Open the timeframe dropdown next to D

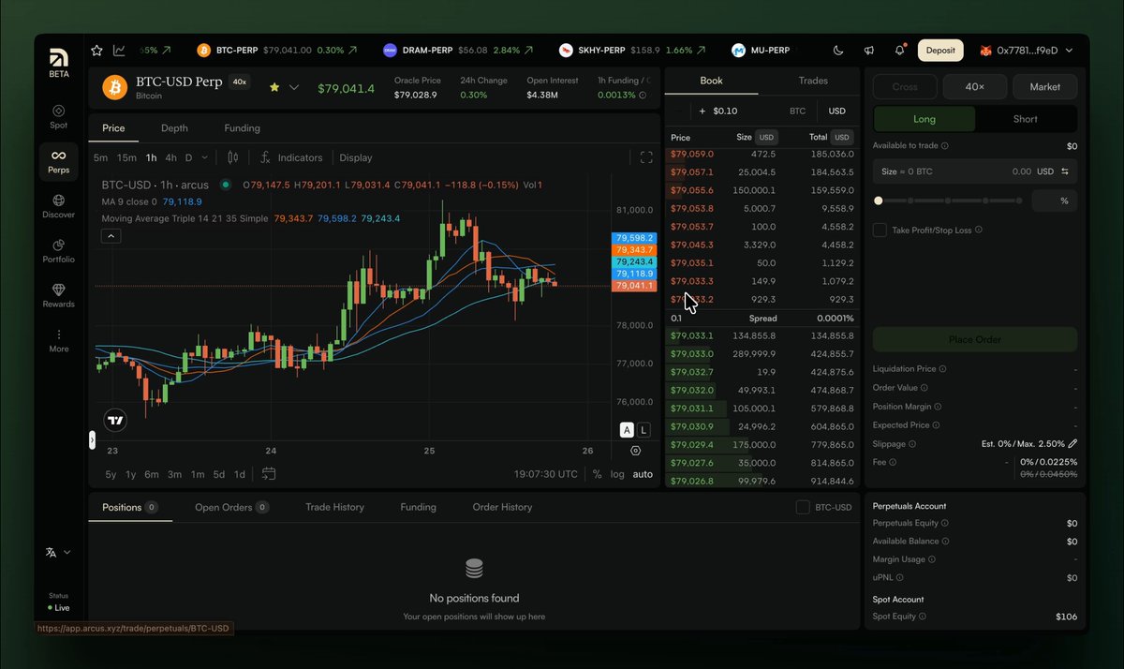(205, 157)
